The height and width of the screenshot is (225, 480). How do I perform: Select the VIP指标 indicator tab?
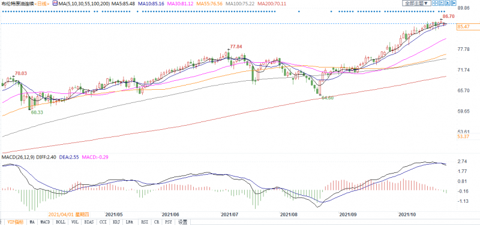[16, 222]
